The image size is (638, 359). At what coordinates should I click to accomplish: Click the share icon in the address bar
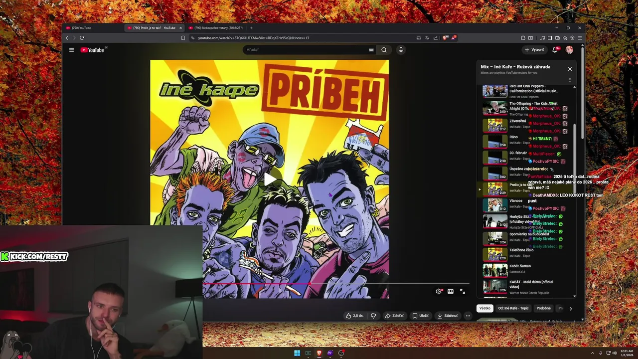coord(436,38)
